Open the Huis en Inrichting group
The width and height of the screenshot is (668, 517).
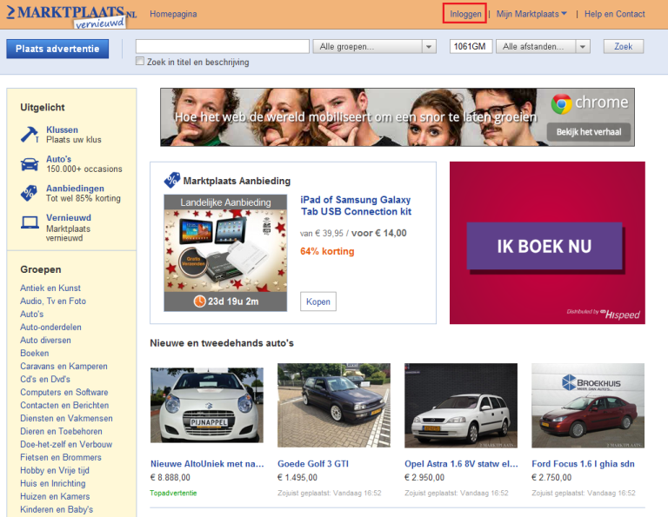[53, 483]
